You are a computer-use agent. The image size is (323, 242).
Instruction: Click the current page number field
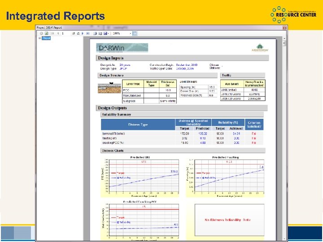pyautogui.click(x=66, y=33)
